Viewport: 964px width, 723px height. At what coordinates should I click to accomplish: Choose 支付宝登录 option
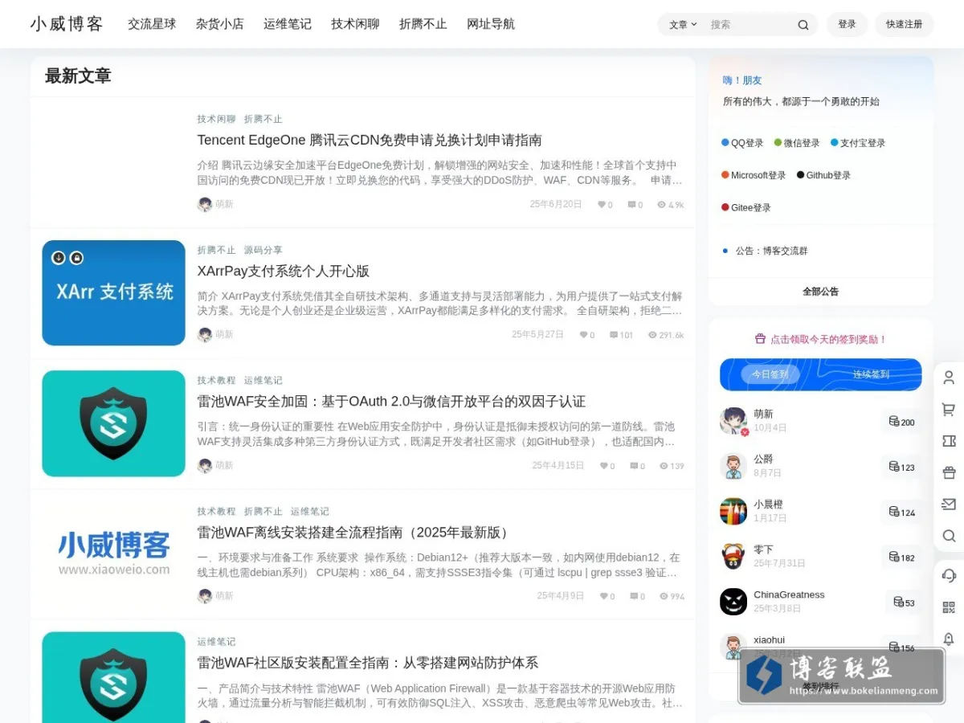(858, 143)
